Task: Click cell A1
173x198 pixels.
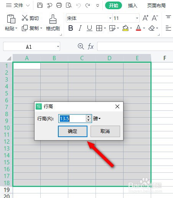Action: pyautogui.click(x=27, y=66)
